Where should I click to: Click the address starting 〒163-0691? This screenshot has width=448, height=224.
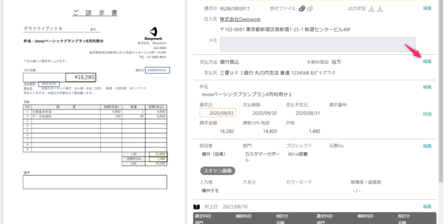(285, 29)
